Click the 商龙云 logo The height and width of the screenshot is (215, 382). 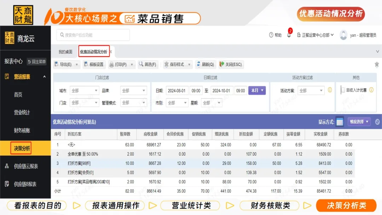[x=20, y=38]
